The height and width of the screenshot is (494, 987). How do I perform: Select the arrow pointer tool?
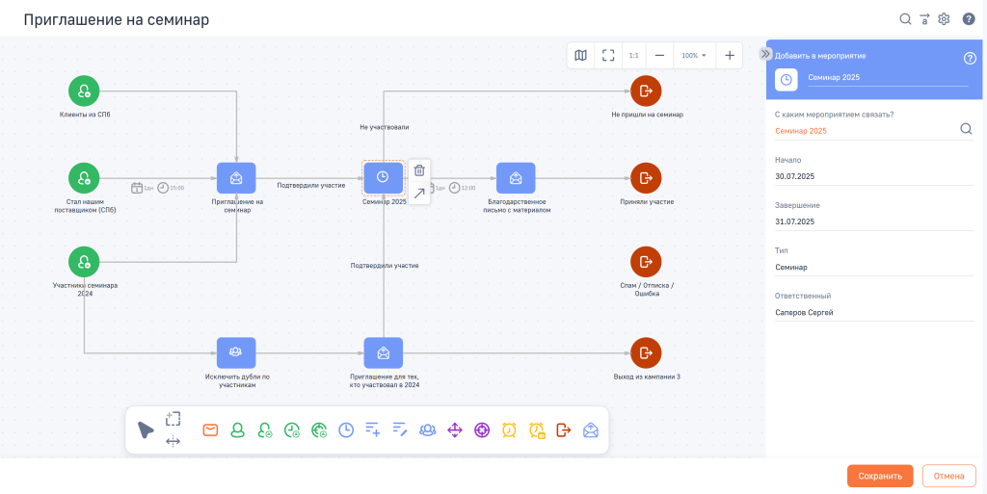tap(146, 430)
